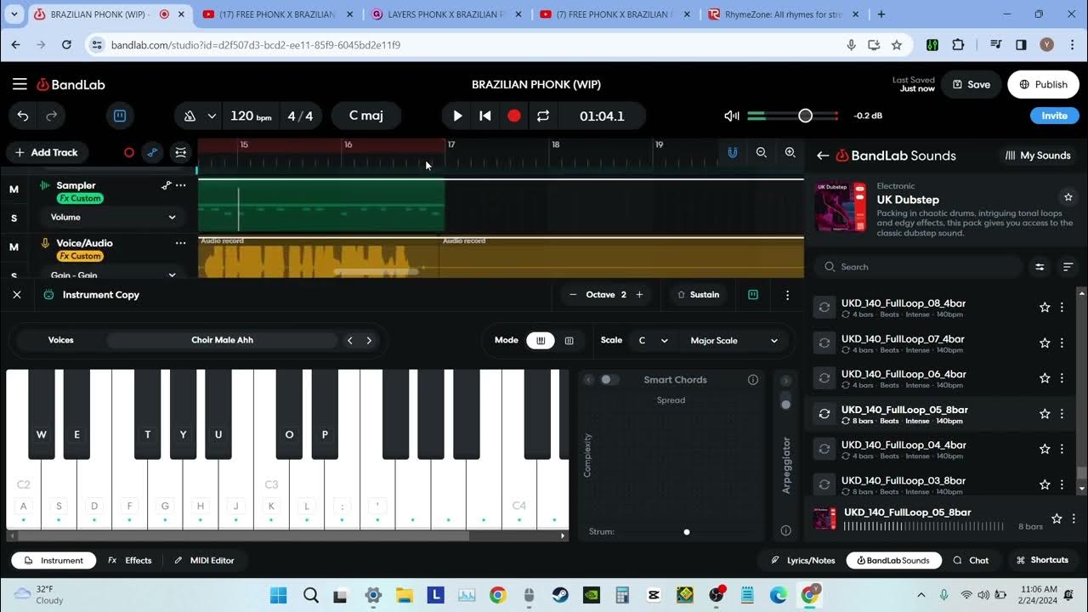Viewport: 1088px width, 612px height.
Task: Zoom out the timeline
Action: [x=762, y=153]
